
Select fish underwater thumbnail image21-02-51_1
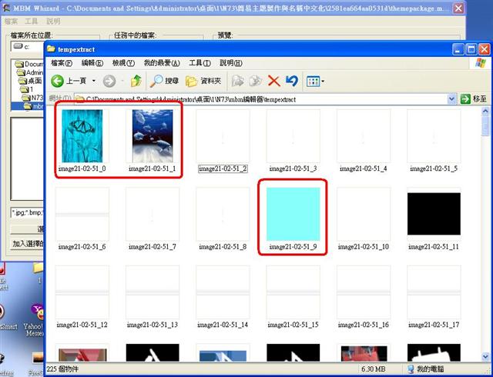153,135
